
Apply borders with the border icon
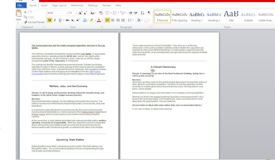146,21
